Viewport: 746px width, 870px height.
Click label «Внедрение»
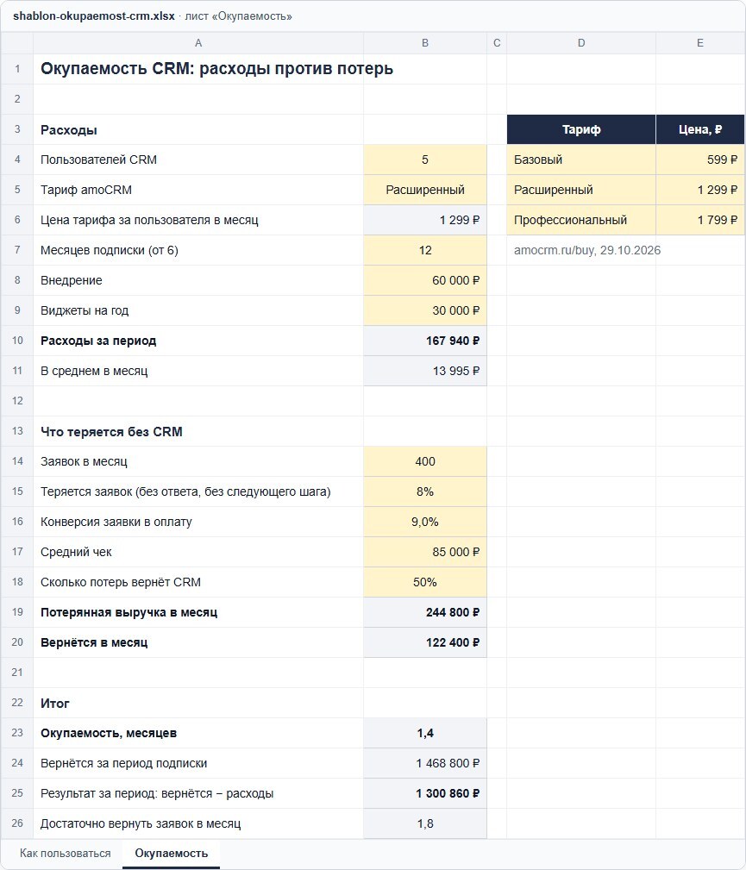(x=71, y=280)
